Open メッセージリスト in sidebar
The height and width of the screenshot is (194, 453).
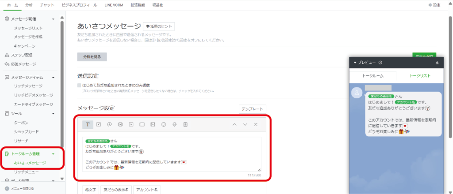click(28, 28)
